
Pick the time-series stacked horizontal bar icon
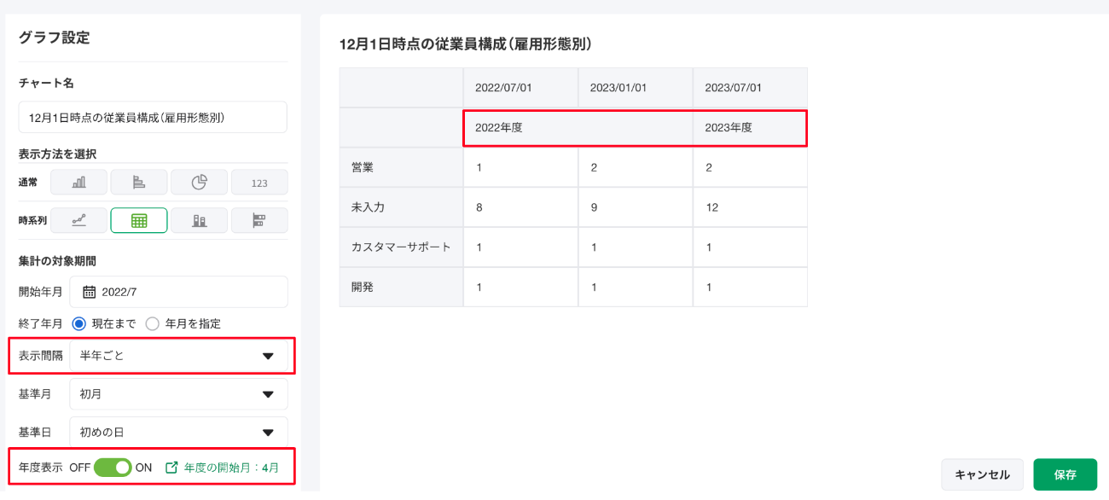pos(259,220)
